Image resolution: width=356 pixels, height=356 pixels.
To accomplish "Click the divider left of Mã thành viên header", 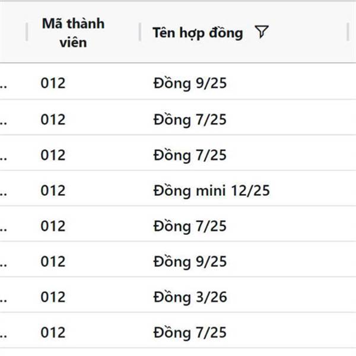I will (27, 32).
